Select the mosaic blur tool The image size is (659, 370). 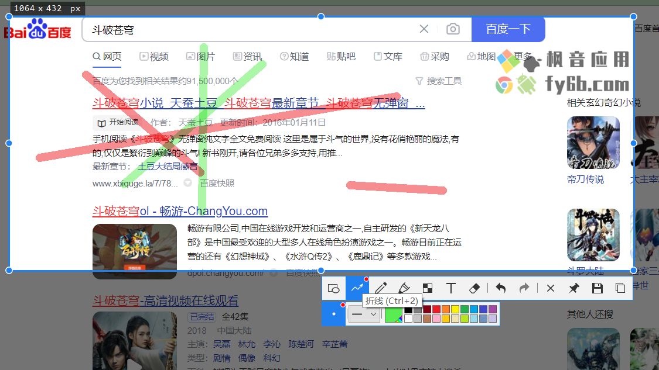428,288
